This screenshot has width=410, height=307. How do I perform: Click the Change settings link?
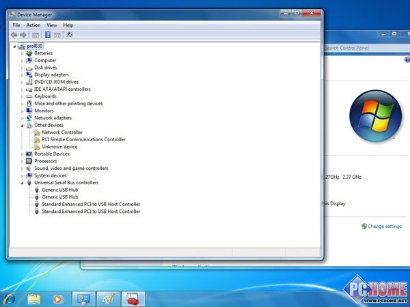(x=384, y=226)
